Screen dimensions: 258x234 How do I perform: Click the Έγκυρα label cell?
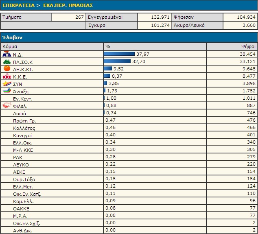(x=112, y=26)
